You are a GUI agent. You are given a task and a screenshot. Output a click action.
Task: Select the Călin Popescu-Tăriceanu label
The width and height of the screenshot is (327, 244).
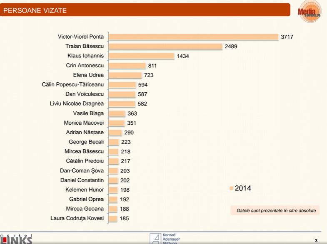click(73, 85)
